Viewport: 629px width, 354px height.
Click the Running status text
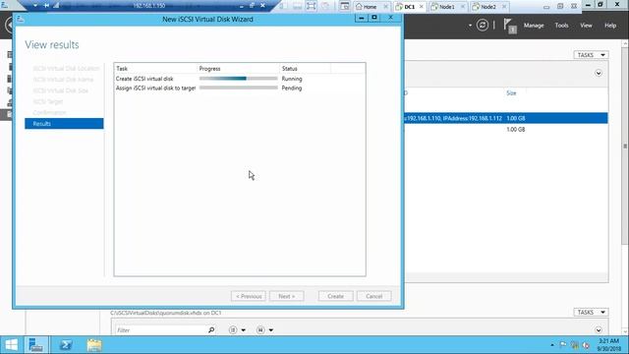[292, 79]
